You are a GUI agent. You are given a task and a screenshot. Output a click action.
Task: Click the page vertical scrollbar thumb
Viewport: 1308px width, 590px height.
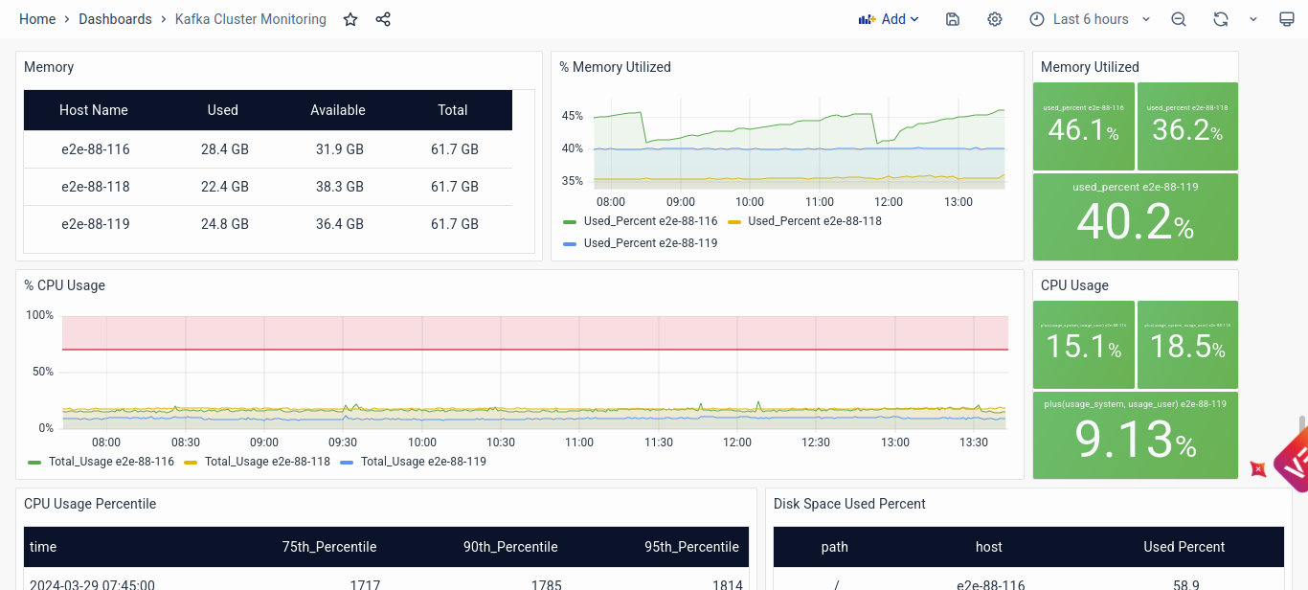(x=1301, y=428)
